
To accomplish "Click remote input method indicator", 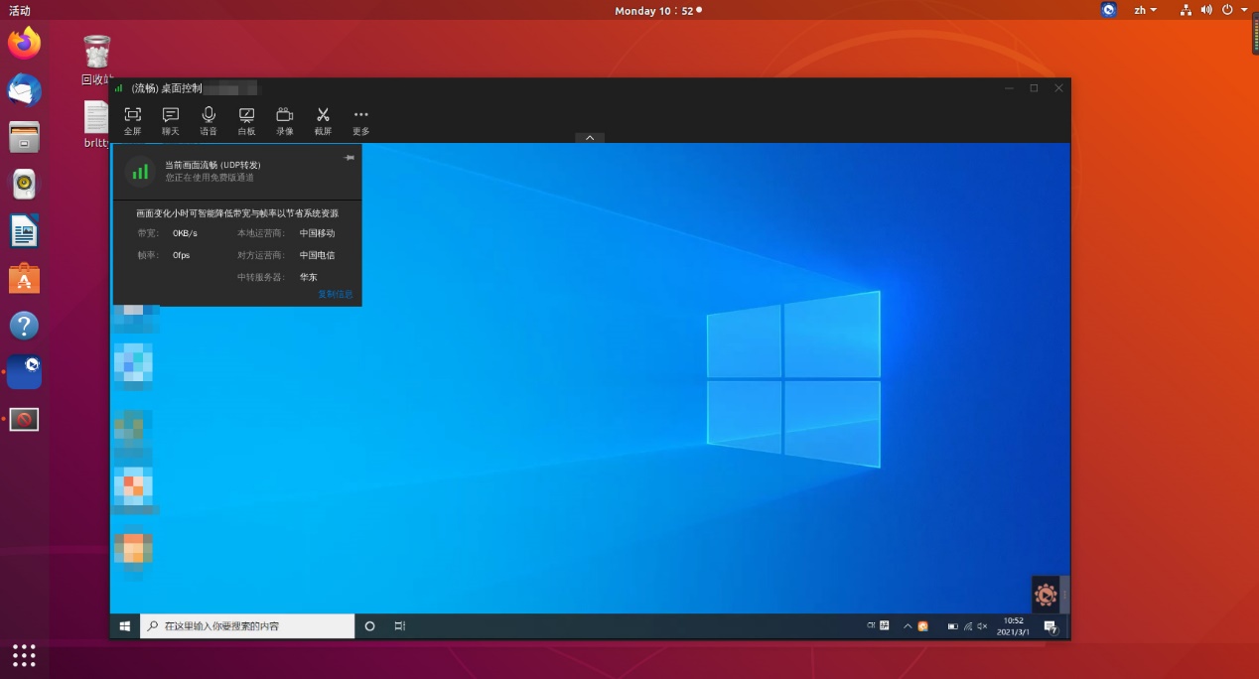I will pyautogui.click(x=871, y=626).
